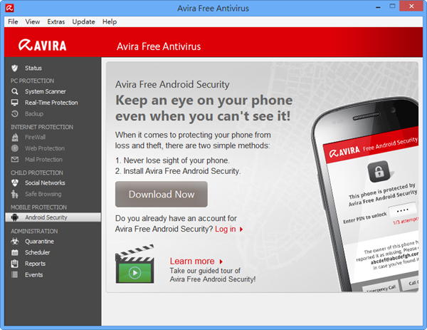This screenshot has width=427, height=330.
Task: Click 'Never lose sight of your phone' line
Action: (x=172, y=160)
